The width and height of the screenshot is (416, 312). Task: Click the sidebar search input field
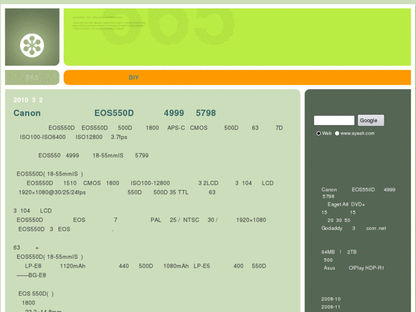[334, 120]
